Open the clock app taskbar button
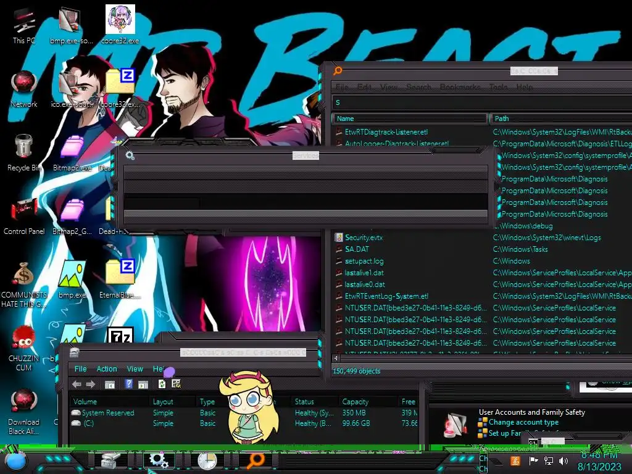The width and height of the screenshot is (632, 474). [207, 460]
